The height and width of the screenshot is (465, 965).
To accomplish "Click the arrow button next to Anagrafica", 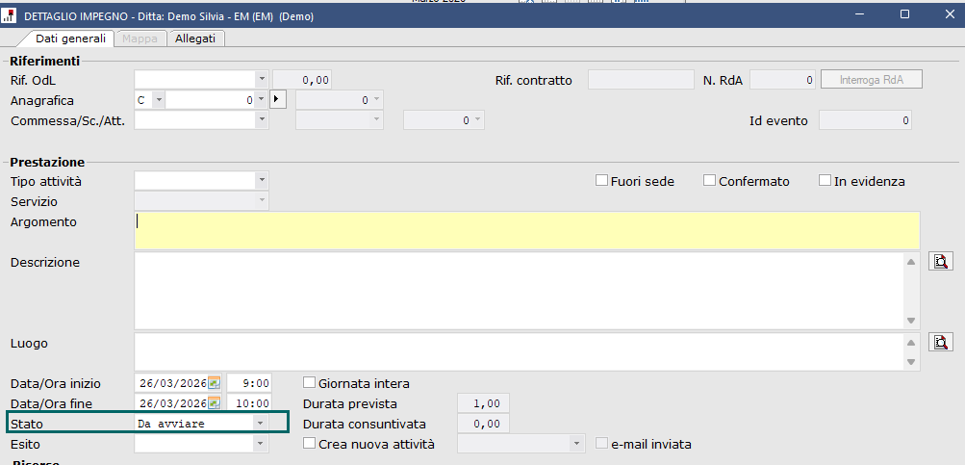I will pos(278,99).
